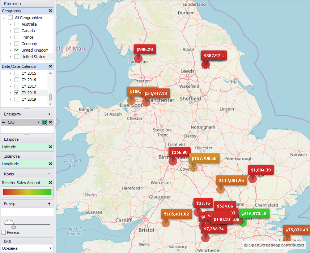
Task: Check the Australia checkbox
Action: pyautogui.click(x=17, y=24)
